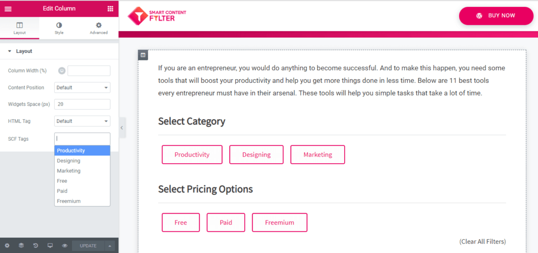Switch to the Advanced tab
The width and height of the screenshot is (538, 253).
coord(99,28)
